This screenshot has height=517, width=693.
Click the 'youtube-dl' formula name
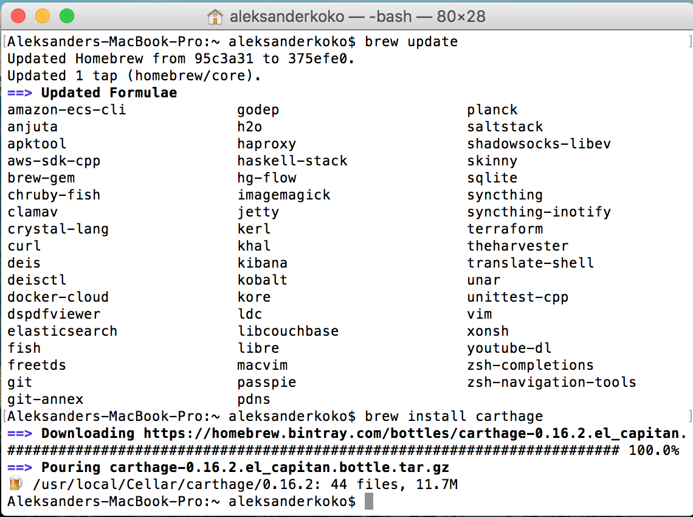[509, 349]
